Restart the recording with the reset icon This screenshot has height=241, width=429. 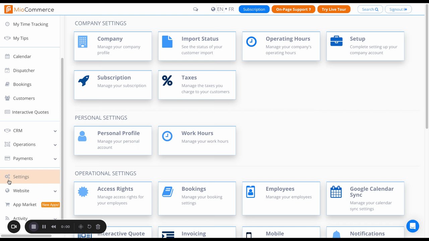[x=89, y=227]
